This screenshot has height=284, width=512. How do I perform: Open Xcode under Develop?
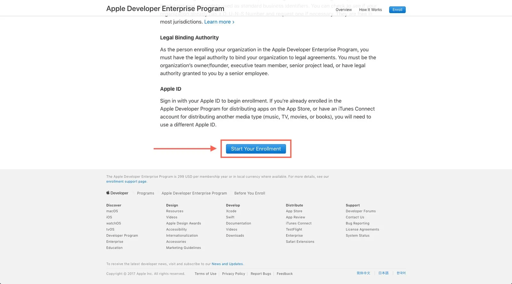pos(231,211)
